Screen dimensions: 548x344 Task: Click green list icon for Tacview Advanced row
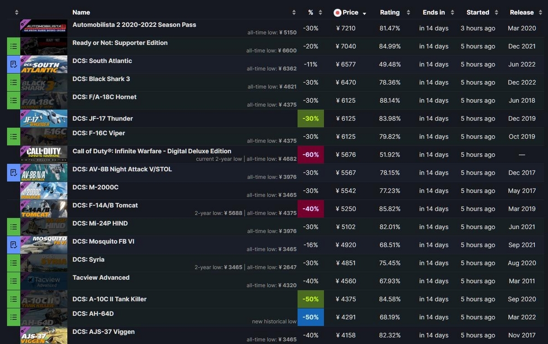coord(14,281)
